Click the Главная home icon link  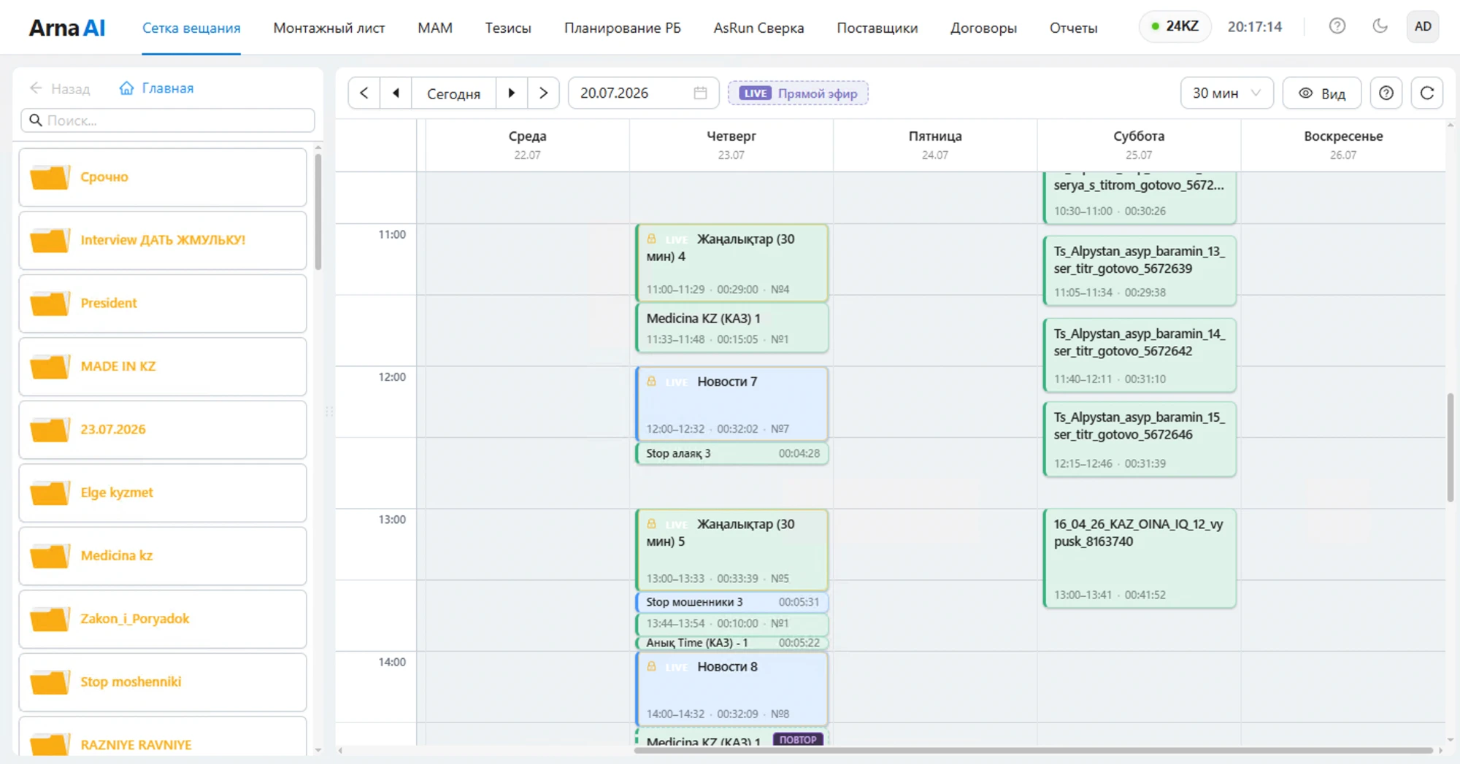tap(156, 88)
